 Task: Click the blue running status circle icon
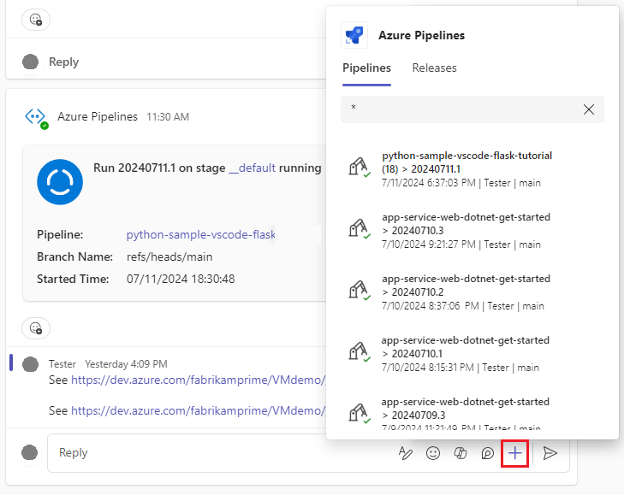60,182
